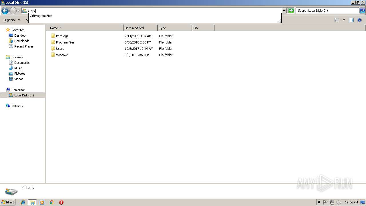Launch Internet Explorer from taskbar
Viewport: 366px width, 206px height.
click(23, 202)
